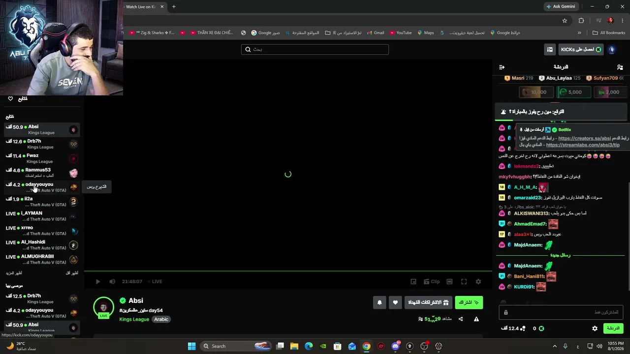
Task: Open the YouTube bookmark
Action: (x=401, y=33)
